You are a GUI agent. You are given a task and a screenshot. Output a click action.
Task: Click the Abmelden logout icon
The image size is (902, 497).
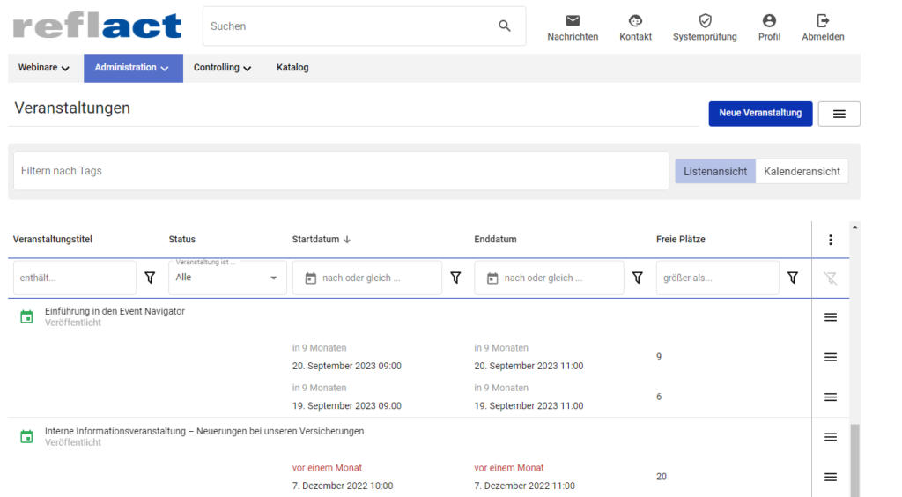point(823,21)
